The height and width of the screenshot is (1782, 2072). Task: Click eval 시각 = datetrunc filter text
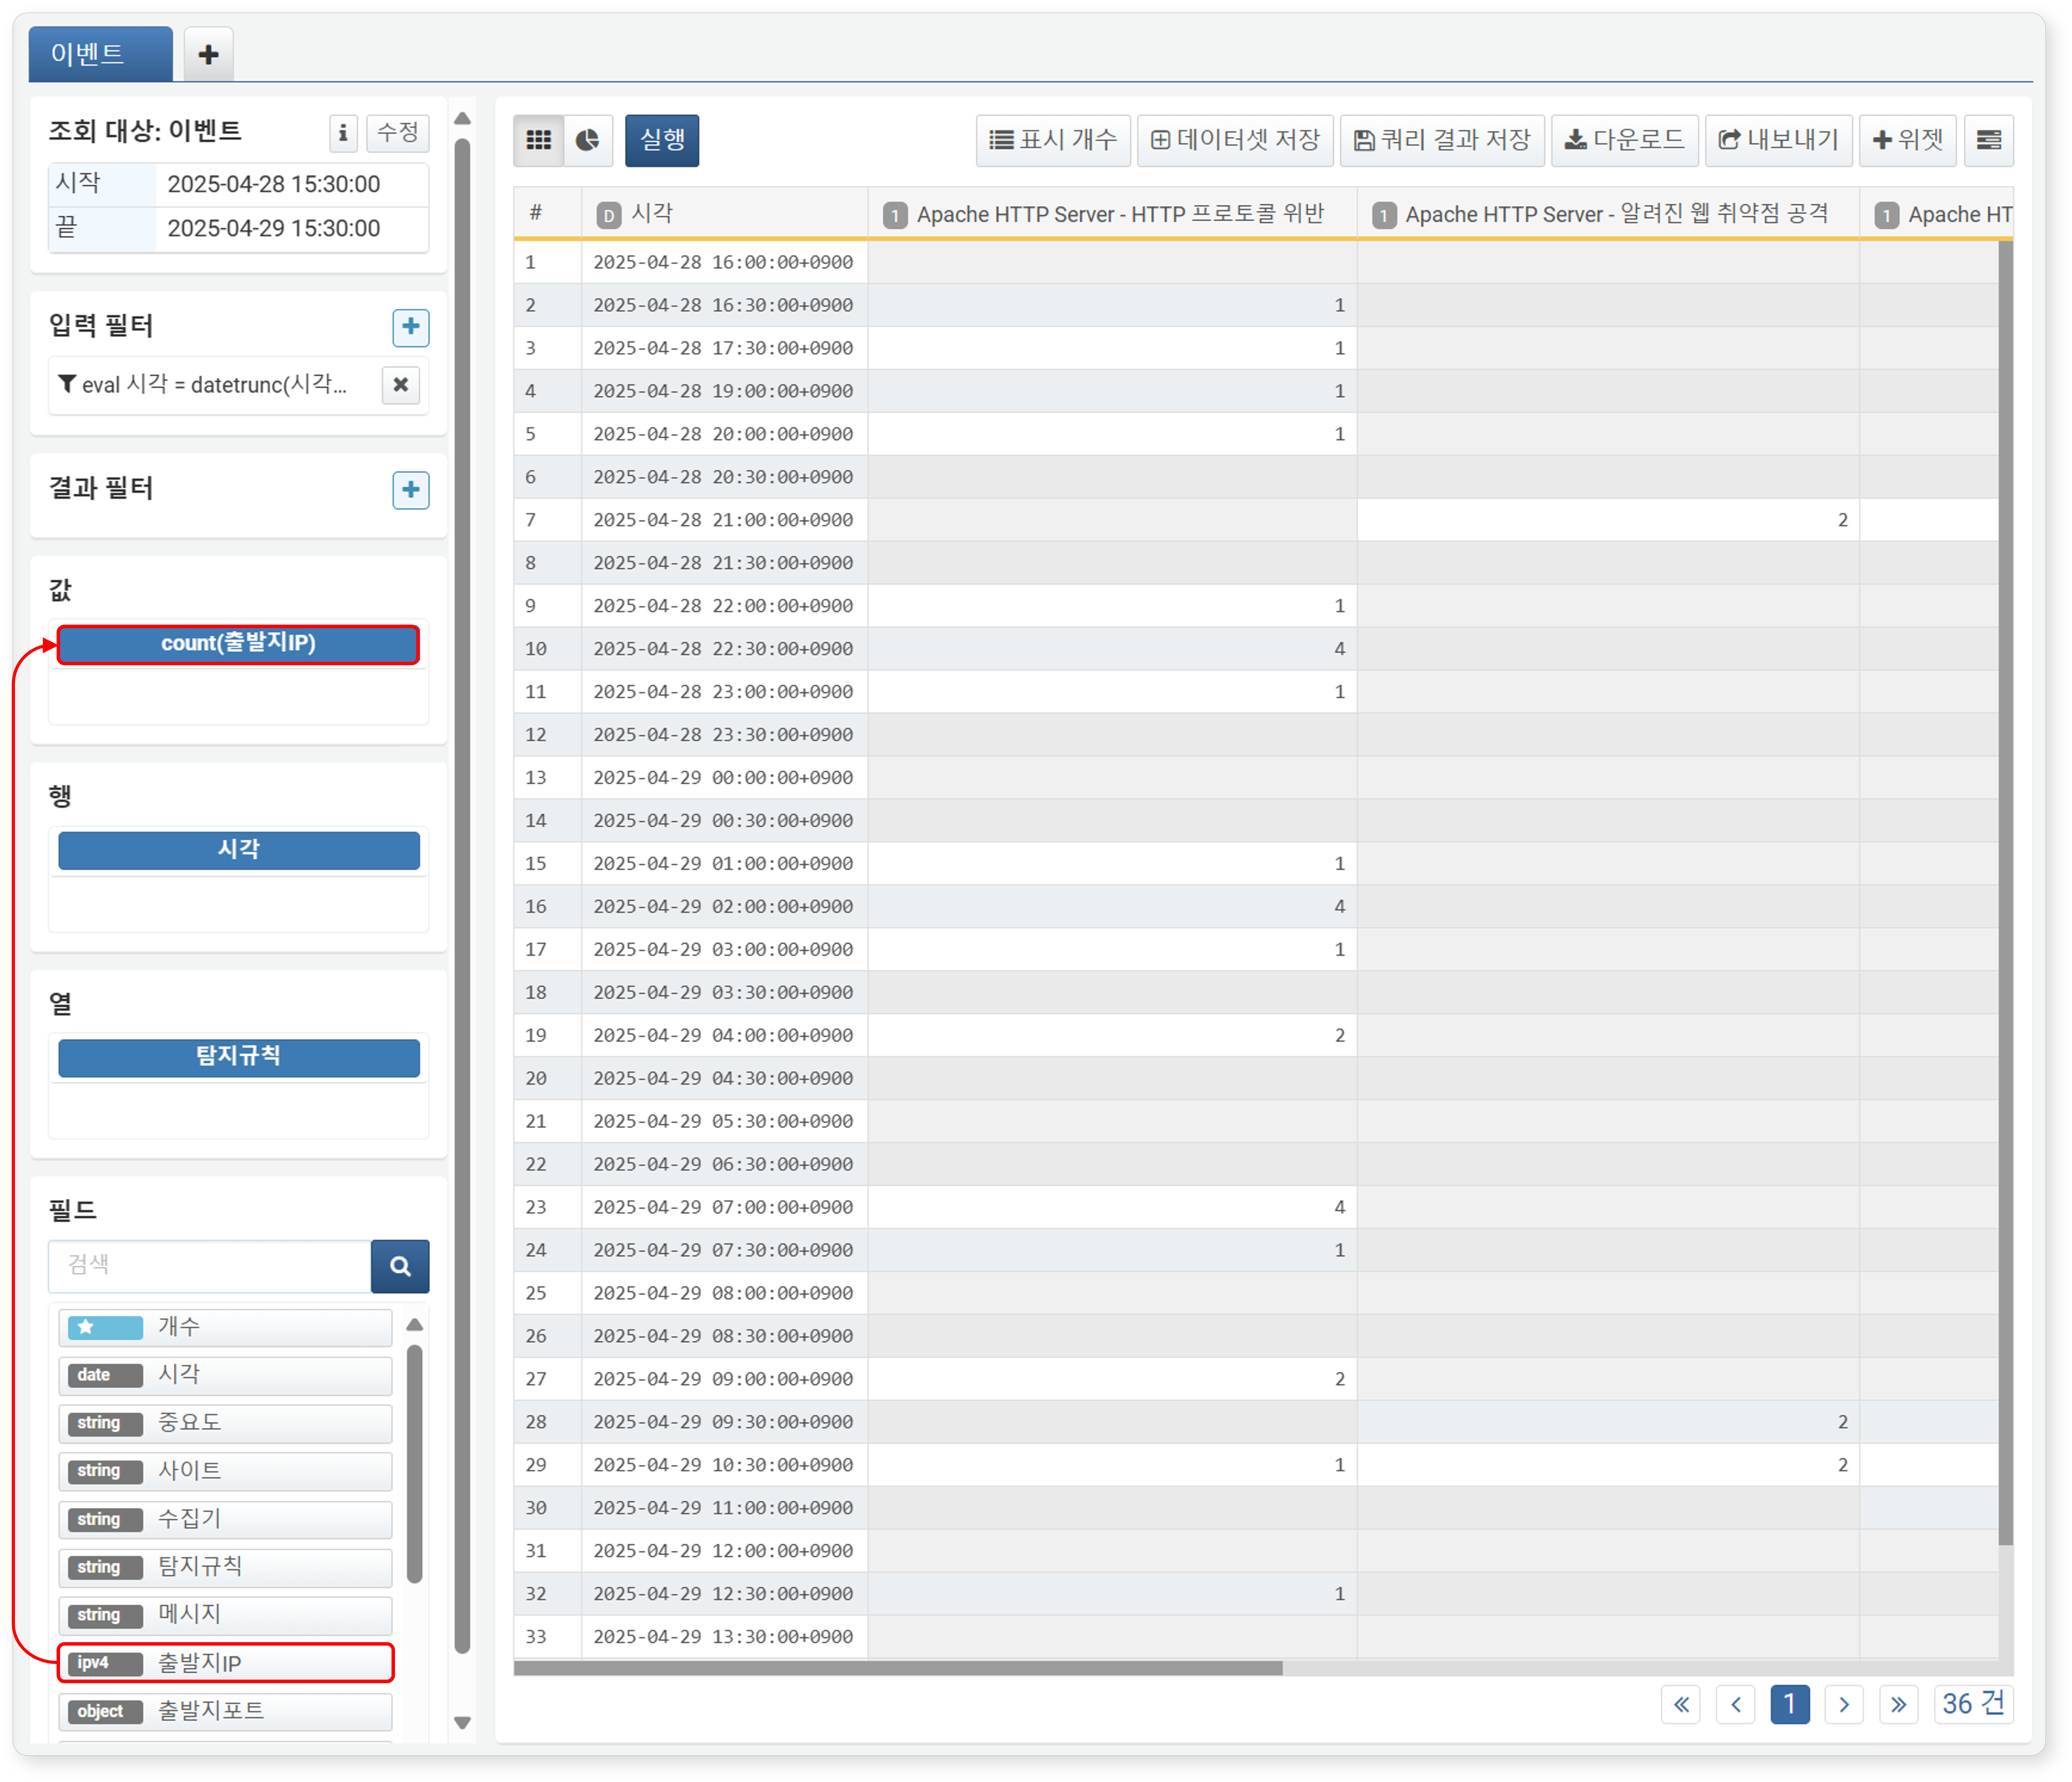214,385
